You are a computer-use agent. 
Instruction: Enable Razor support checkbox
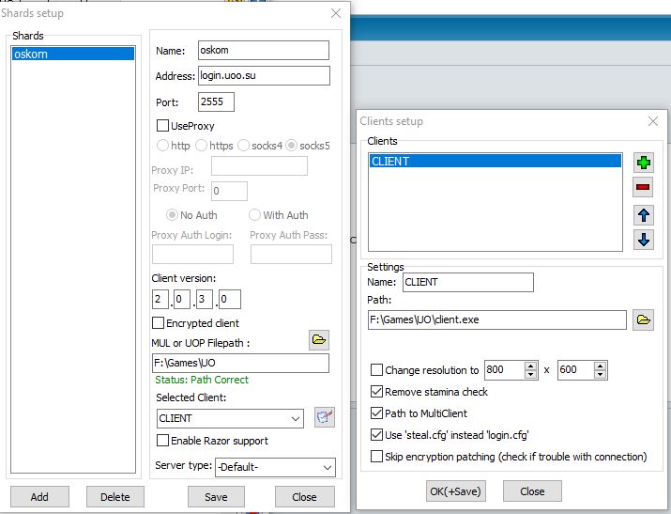click(x=162, y=441)
